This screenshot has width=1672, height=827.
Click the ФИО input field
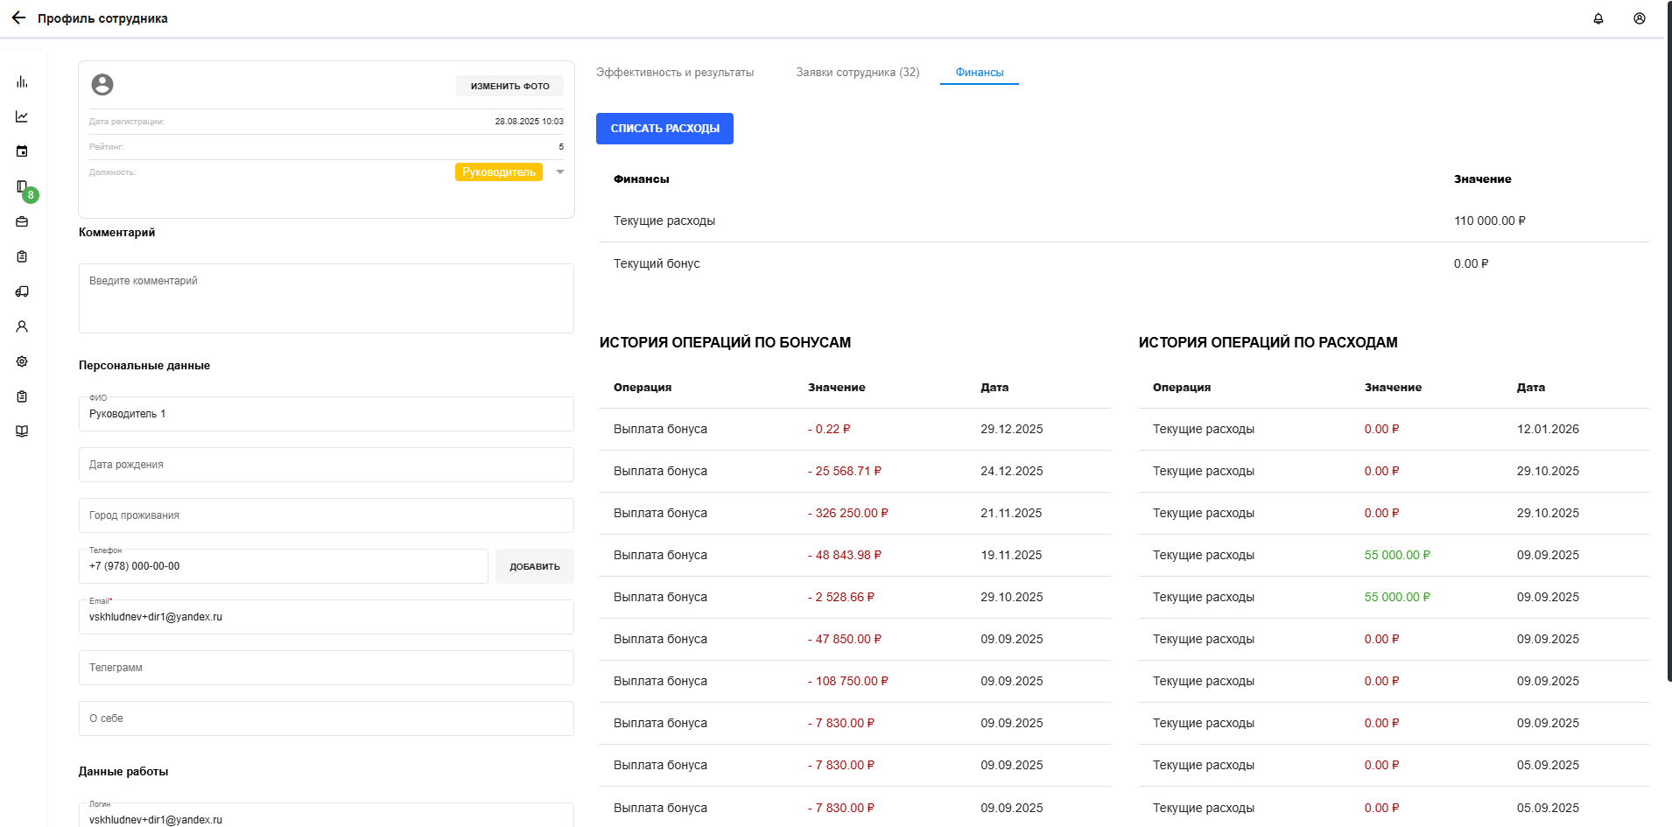click(327, 414)
